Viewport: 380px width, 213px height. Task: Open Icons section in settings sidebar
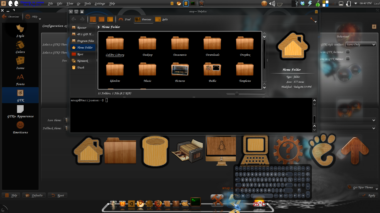pyautogui.click(x=20, y=63)
